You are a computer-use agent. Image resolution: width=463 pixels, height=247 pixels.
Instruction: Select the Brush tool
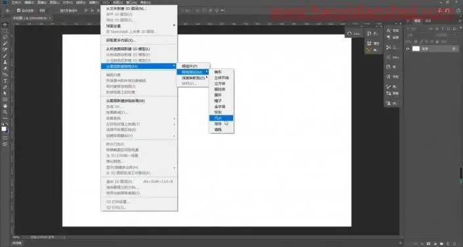pyautogui.click(x=5, y=56)
